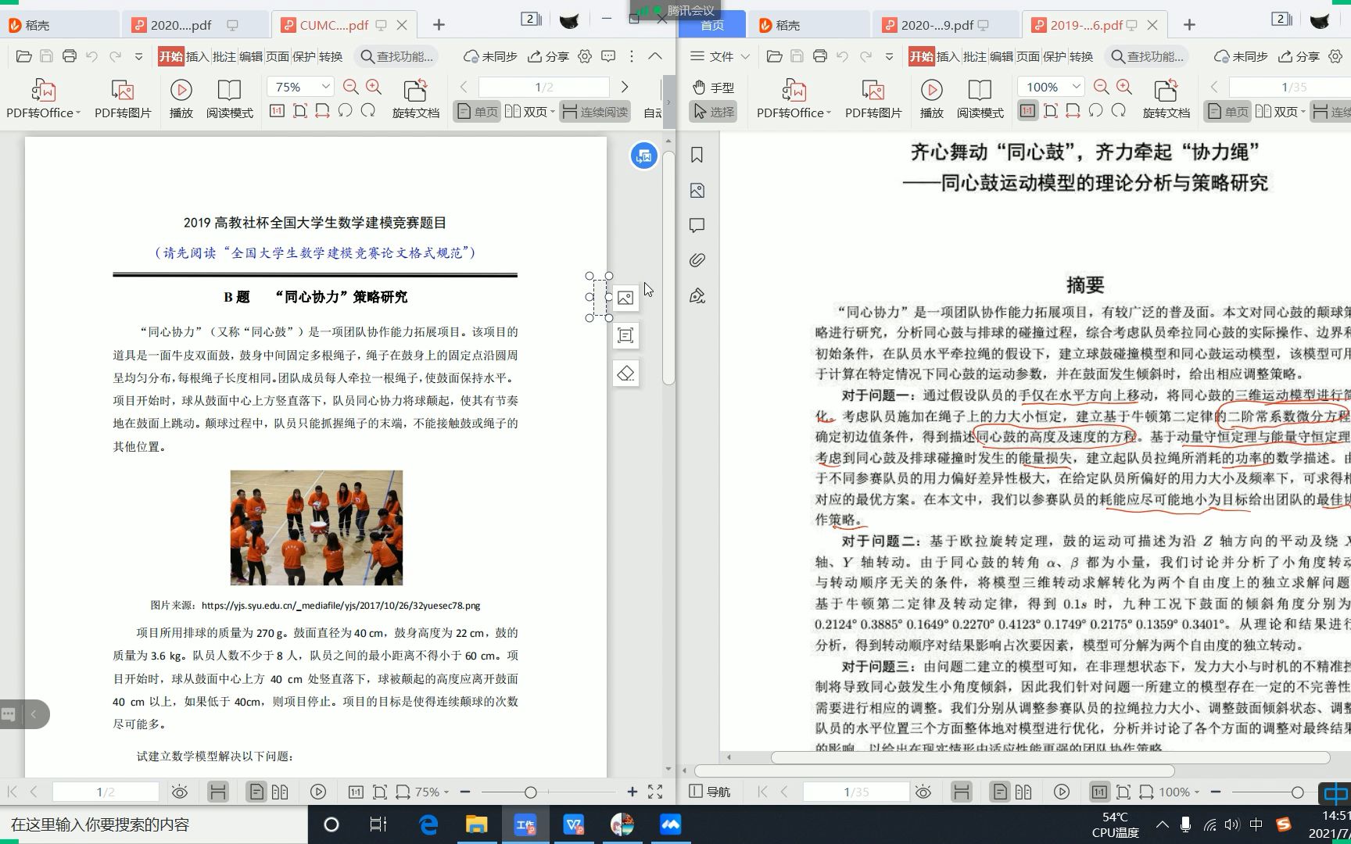Open thumbnail panel in right window sidebar
This screenshot has height=844, width=1351.
[x=697, y=191]
